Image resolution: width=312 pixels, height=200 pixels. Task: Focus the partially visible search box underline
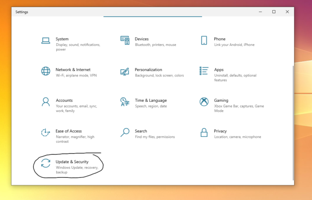coord(152,17)
